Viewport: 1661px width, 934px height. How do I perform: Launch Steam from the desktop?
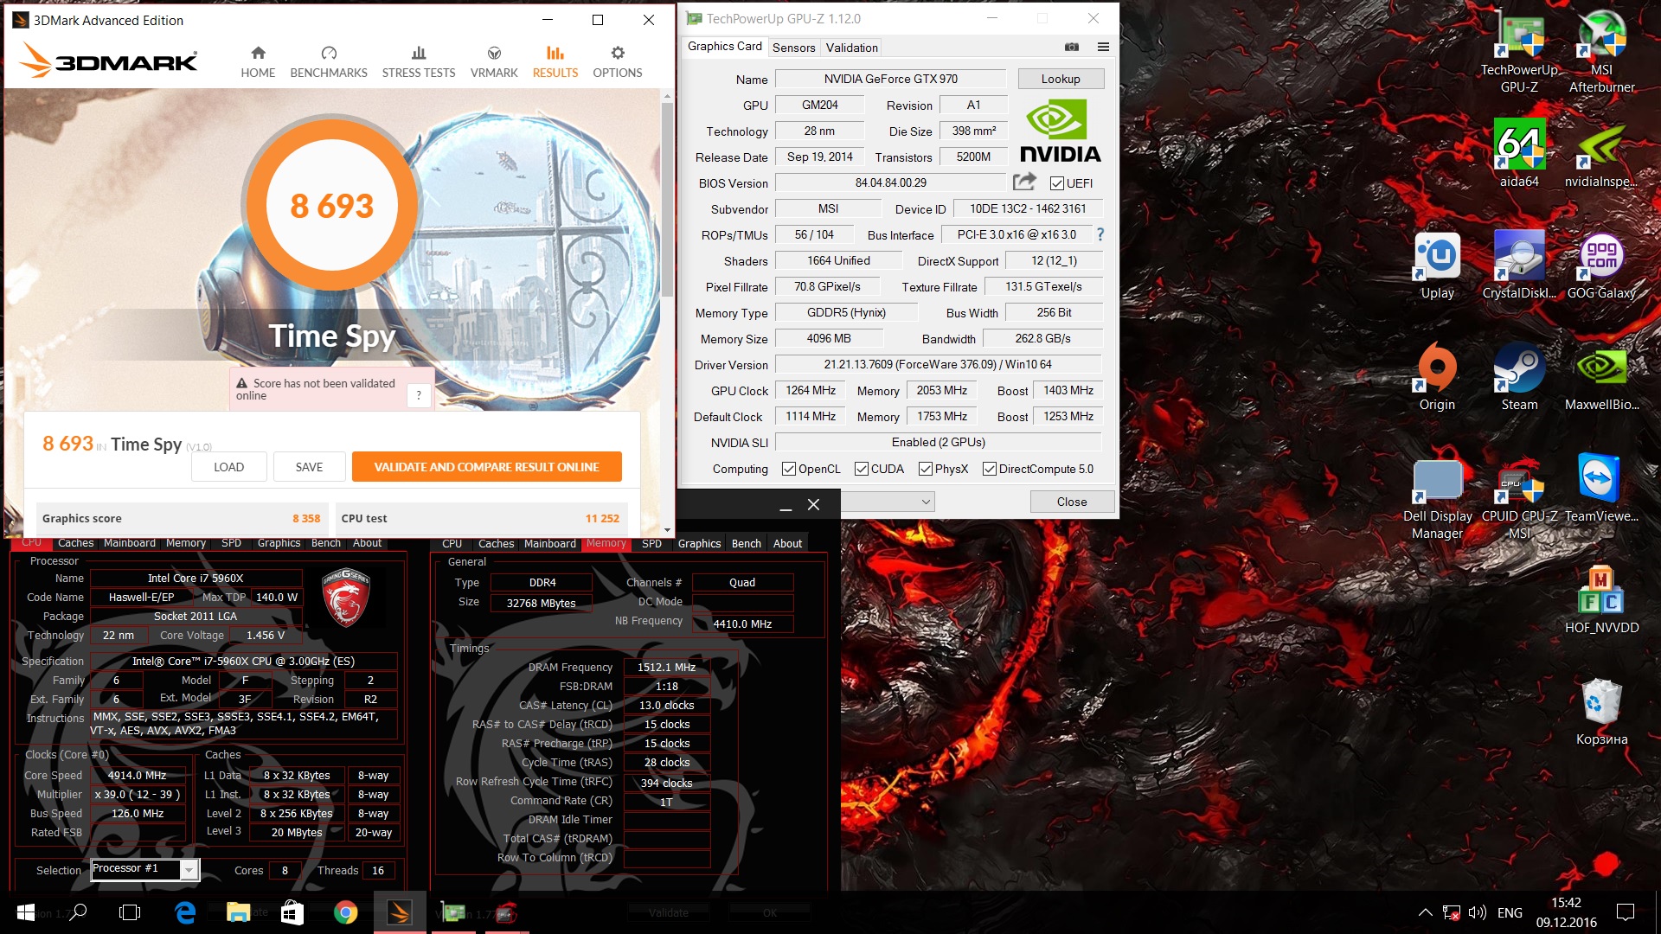click(1519, 377)
